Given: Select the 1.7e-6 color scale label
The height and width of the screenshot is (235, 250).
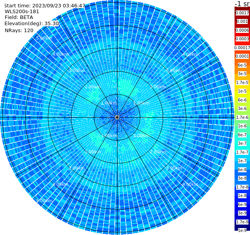Looking at the screenshot, I should tap(242, 117).
